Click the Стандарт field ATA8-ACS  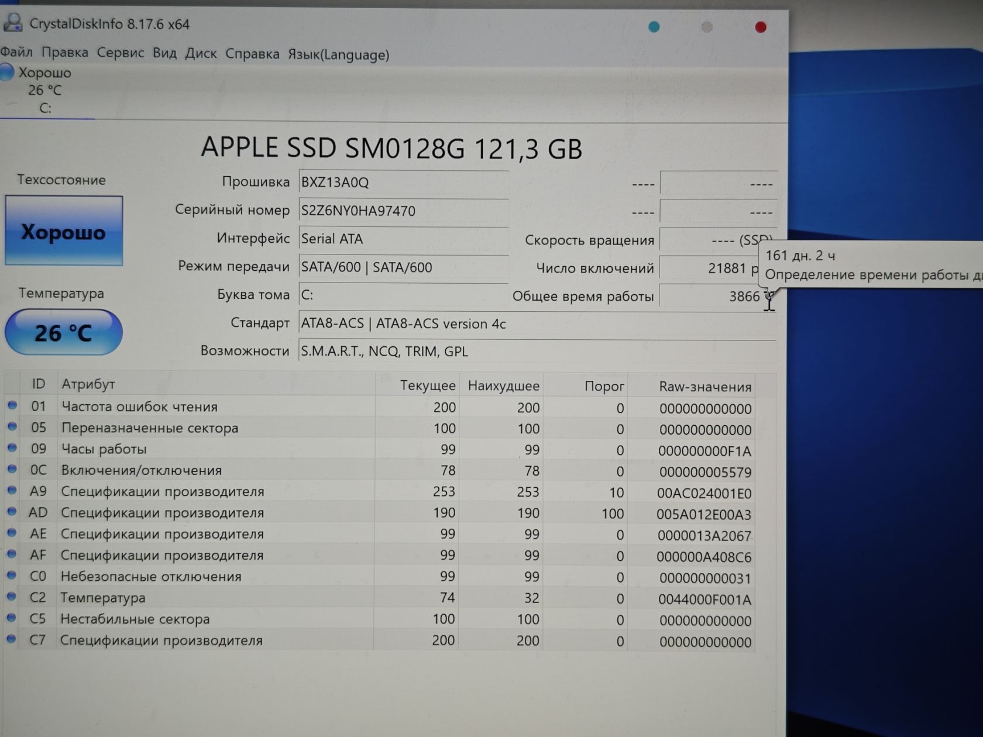[537, 323]
